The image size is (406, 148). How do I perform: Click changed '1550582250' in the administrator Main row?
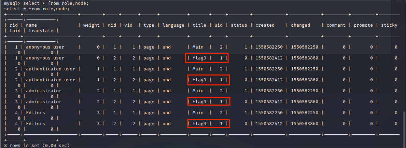pyautogui.click(x=305, y=91)
